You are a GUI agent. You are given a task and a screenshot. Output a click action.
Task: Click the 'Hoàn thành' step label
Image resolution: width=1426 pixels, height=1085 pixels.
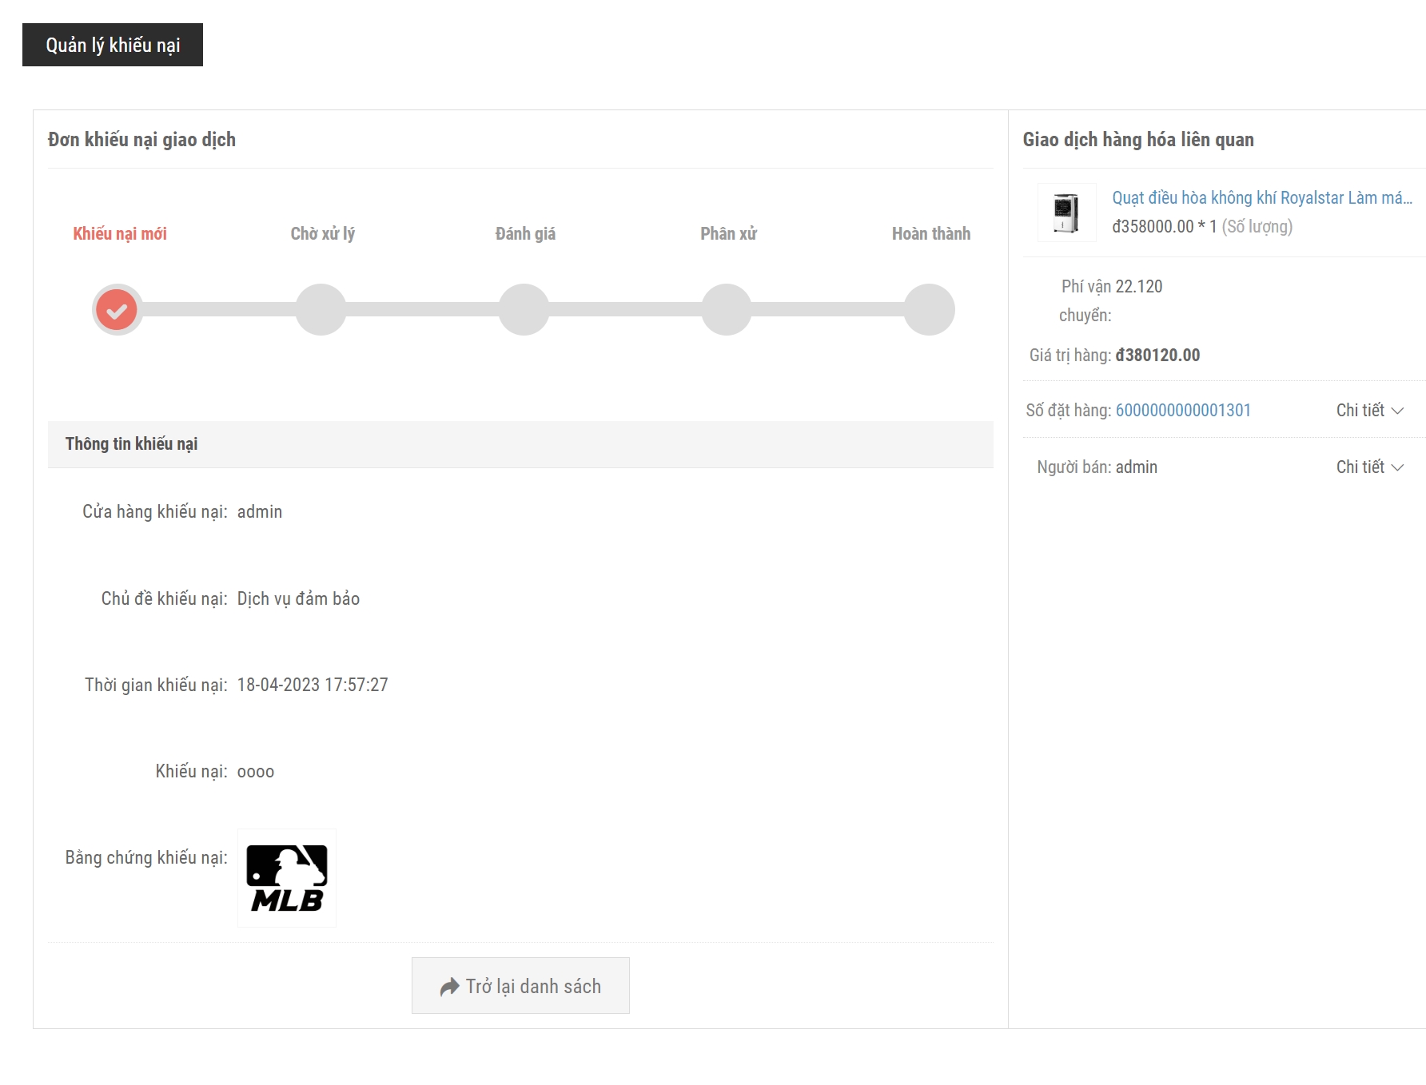(x=930, y=234)
